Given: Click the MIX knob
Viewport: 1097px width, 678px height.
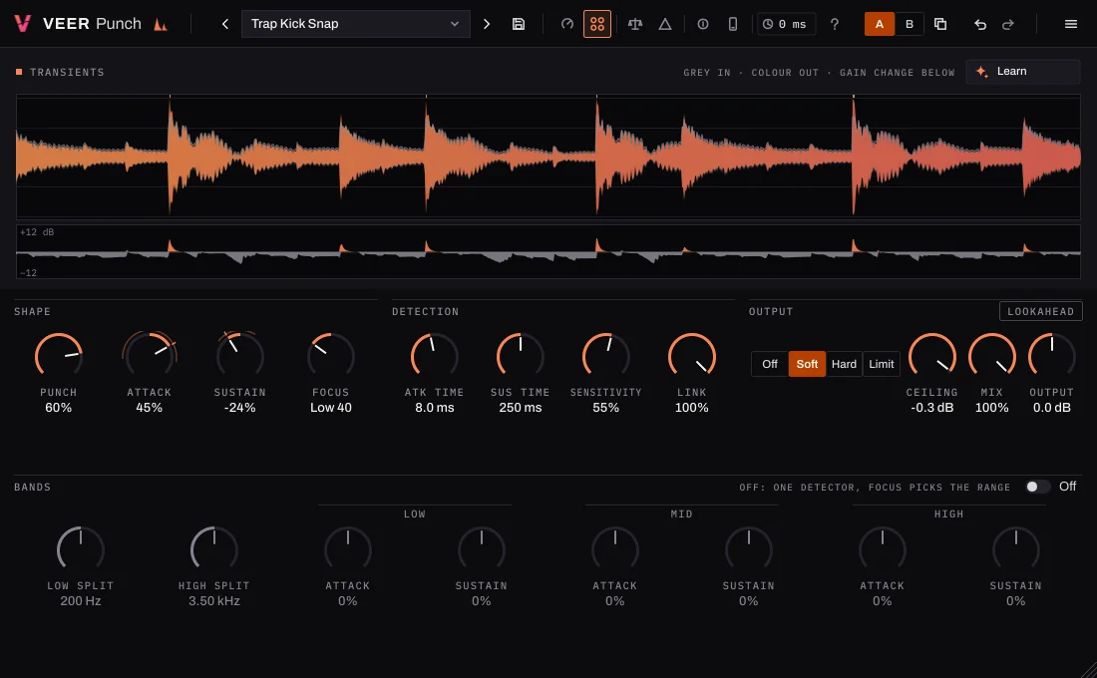Looking at the screenshot, I should [992, 356].
